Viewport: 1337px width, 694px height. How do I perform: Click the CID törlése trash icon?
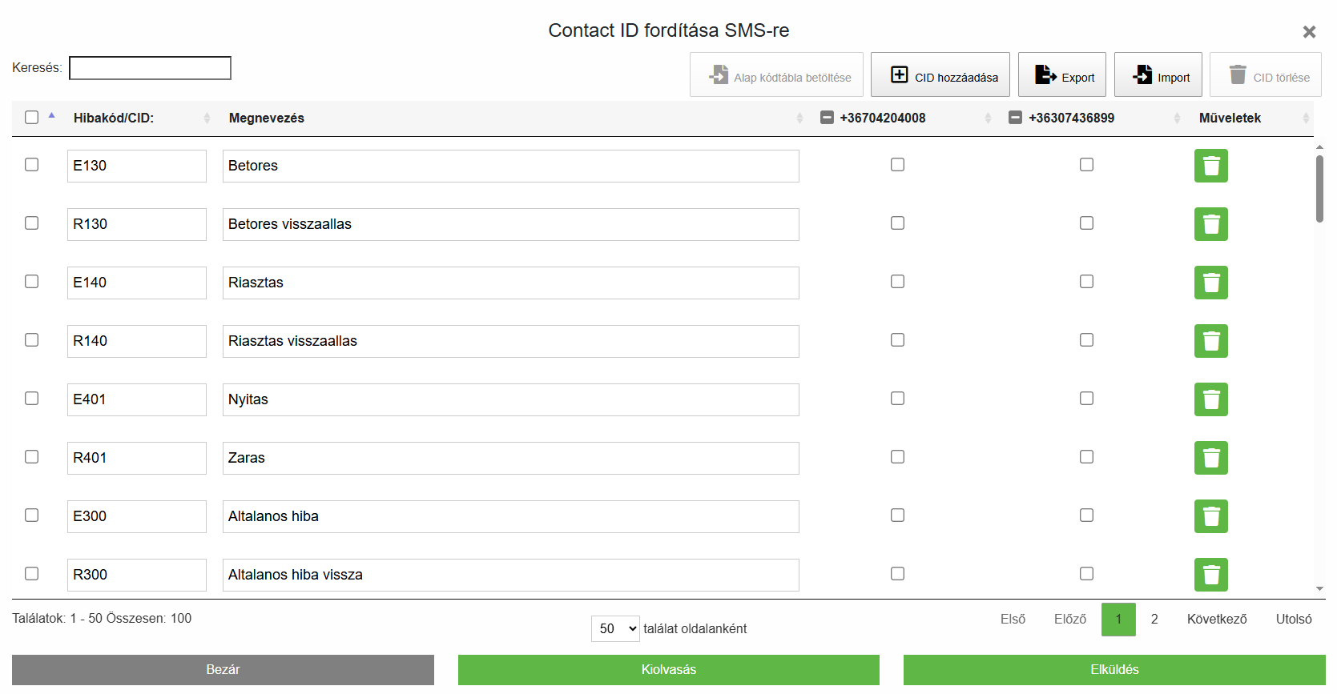coord(1239,74)
